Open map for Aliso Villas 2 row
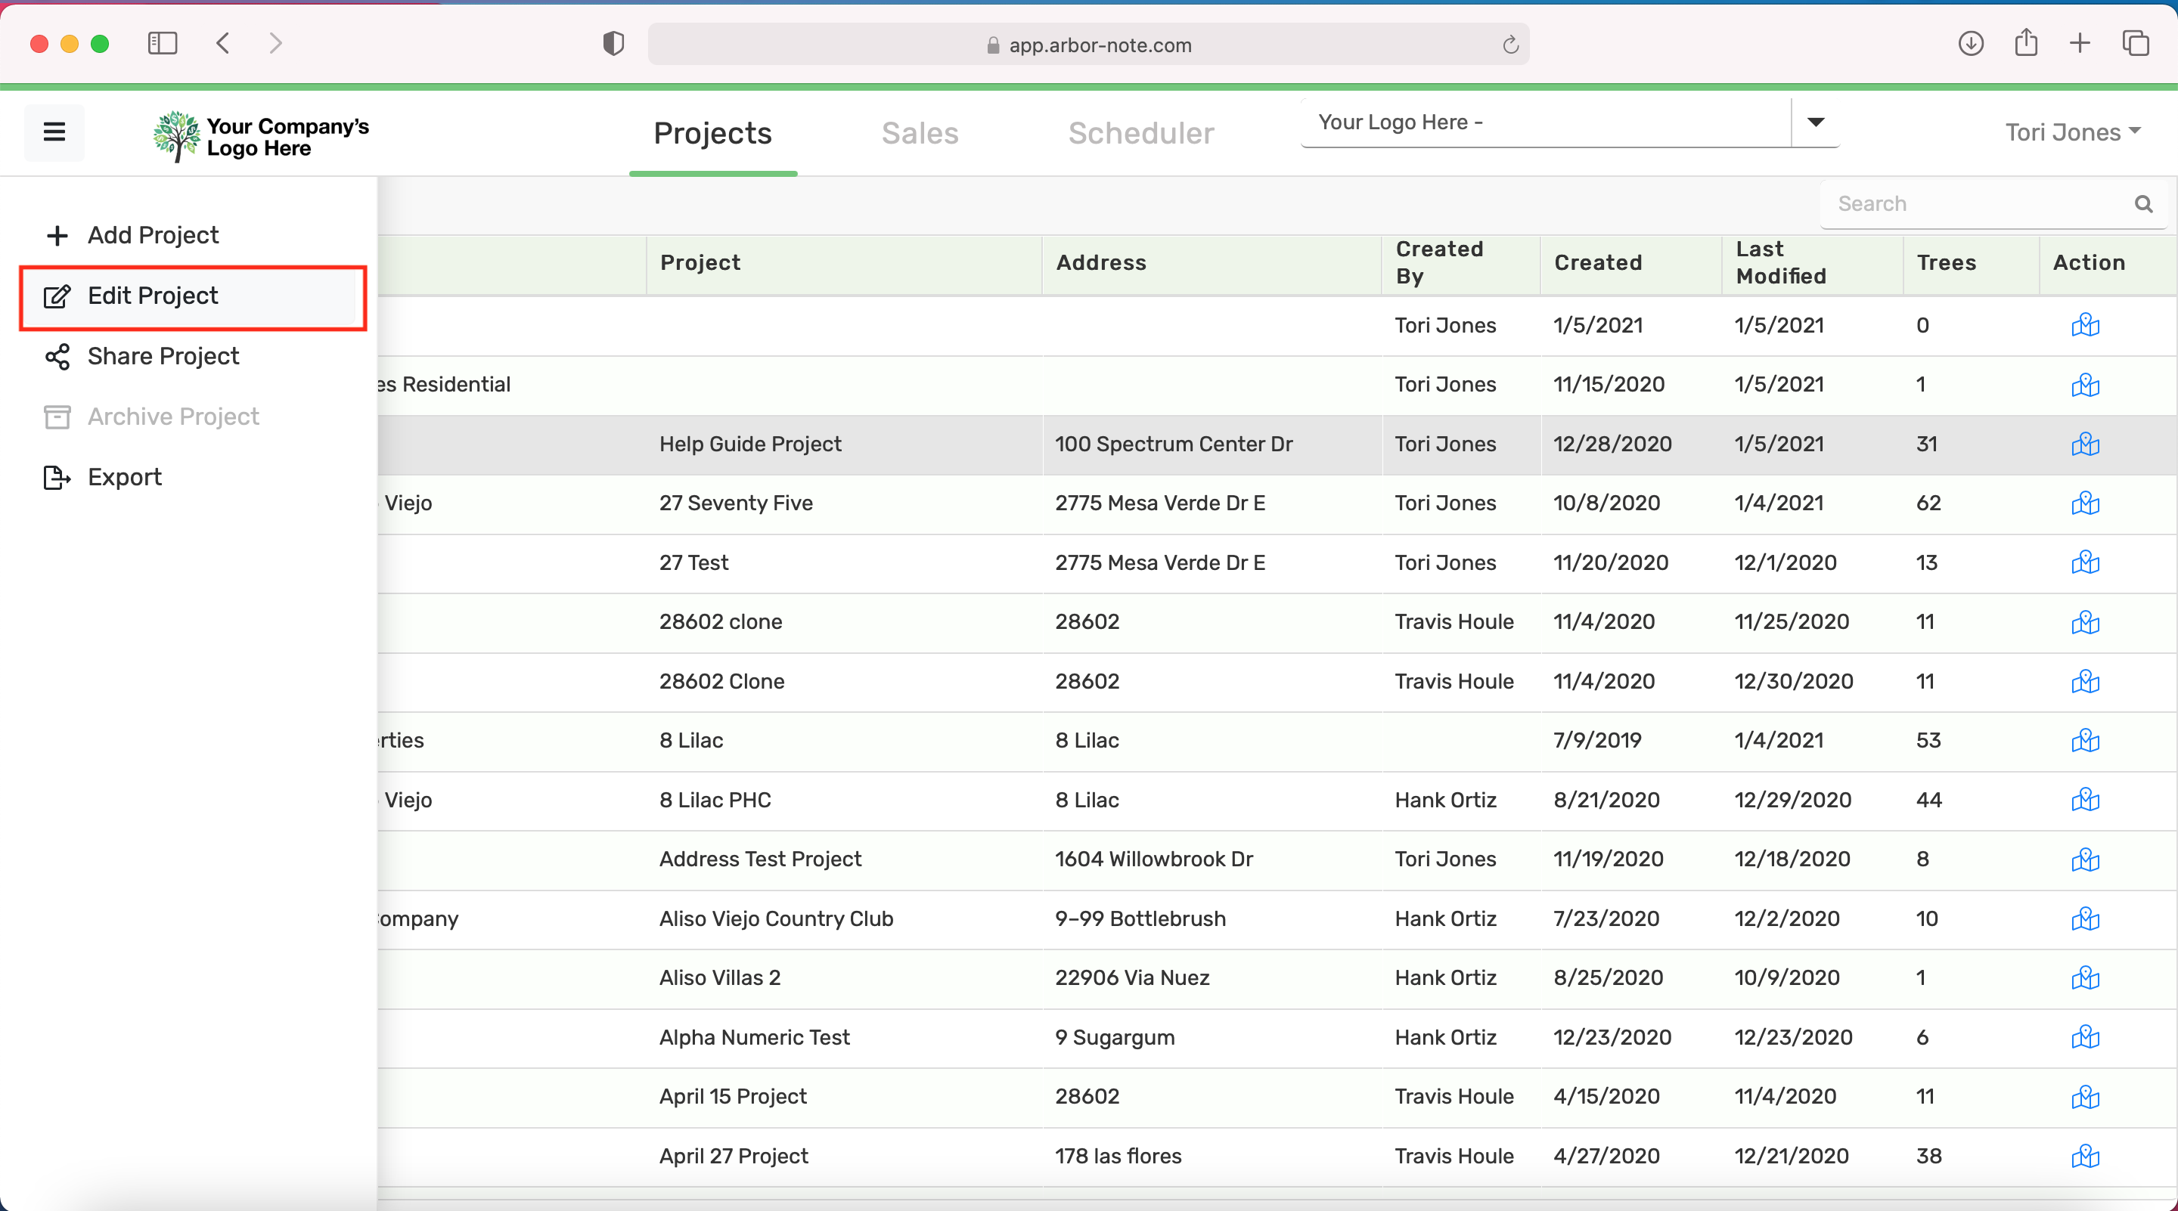The height and width of the screenshot is (1211, 2178). [2085, 977]
